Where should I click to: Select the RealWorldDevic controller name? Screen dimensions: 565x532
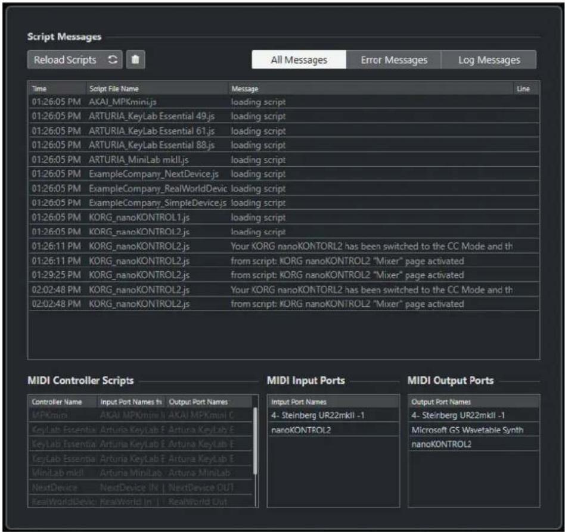[63, 502]
